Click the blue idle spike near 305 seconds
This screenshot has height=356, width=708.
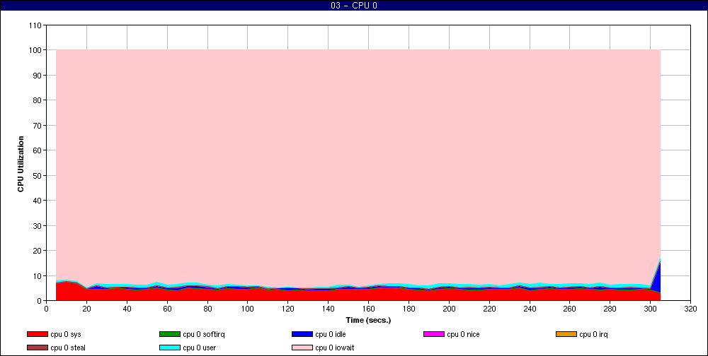[x=657, y=280]
